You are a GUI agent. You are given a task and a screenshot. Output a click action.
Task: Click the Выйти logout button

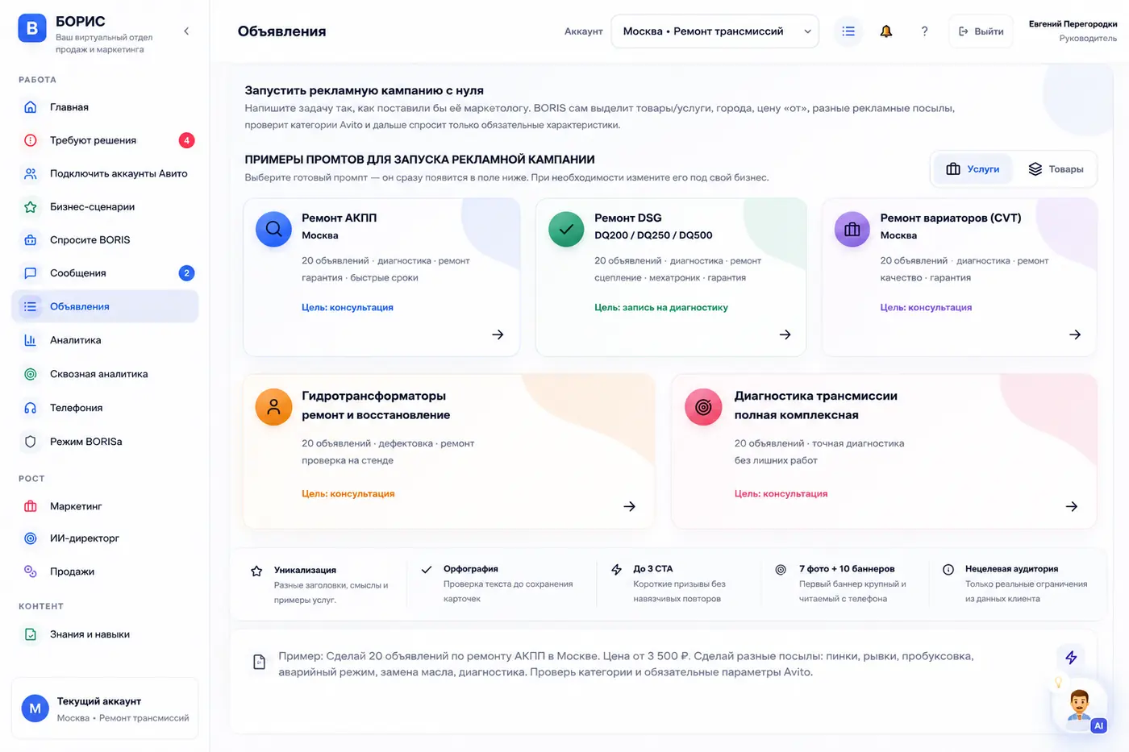click(981, 31)
